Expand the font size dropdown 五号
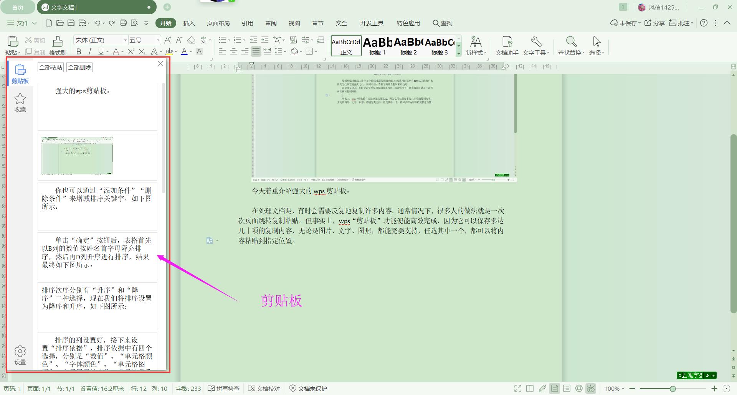This screenshot has height=395, width=737. point(158,40)
